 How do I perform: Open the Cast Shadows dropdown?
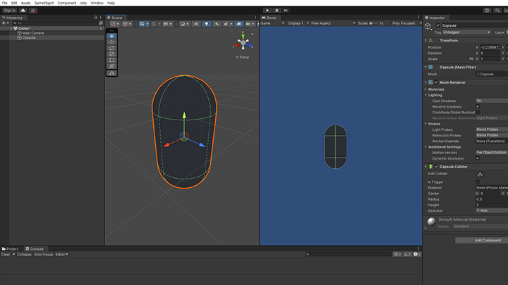tap(492, 101)
